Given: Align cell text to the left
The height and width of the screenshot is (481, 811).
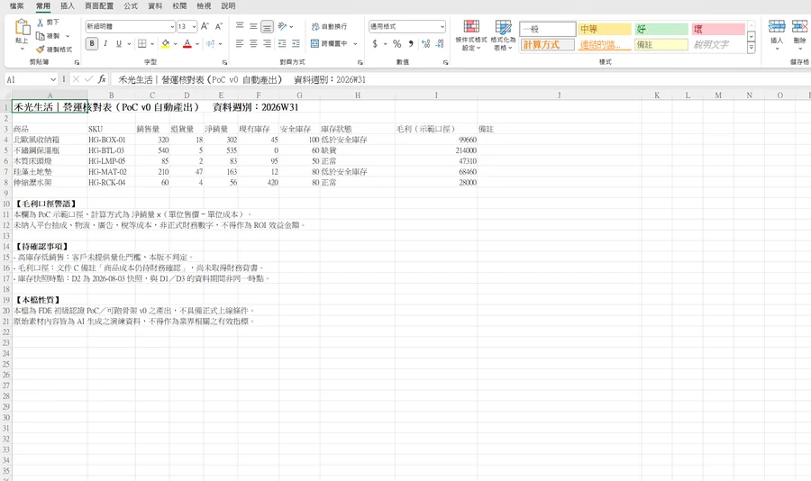Looking at the screenshot, I should click(240, 44).
